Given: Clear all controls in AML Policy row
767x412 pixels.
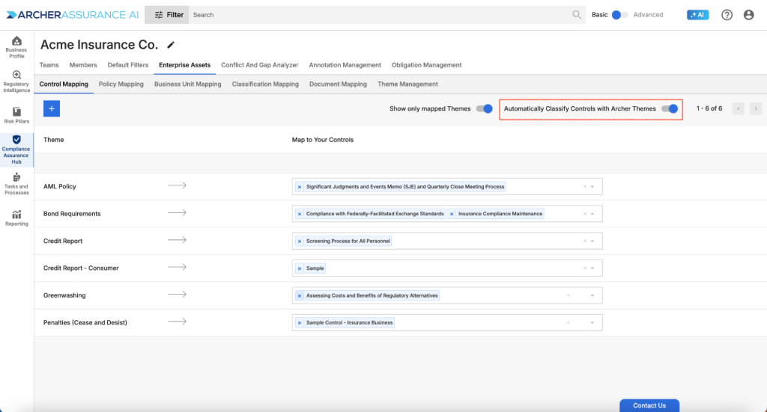Looking at the screenshot, I should [584, 186].
